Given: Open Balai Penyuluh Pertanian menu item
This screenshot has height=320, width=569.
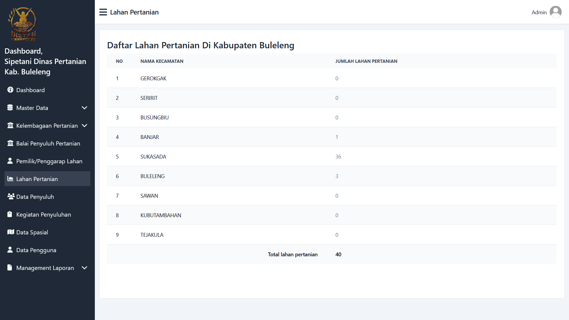Looking at the screenshot, I should coord(48,143).
